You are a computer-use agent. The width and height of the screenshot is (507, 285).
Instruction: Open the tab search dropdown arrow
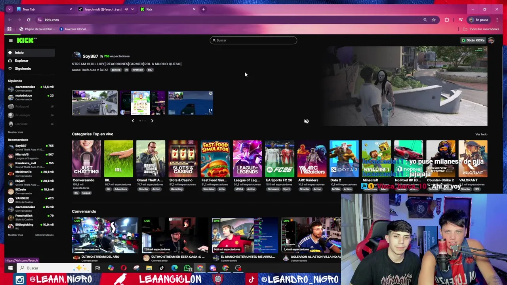[x=9, y=9]
